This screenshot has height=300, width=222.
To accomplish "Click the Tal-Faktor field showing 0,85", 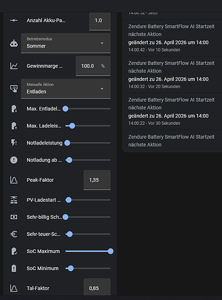I will pos(97,287).
